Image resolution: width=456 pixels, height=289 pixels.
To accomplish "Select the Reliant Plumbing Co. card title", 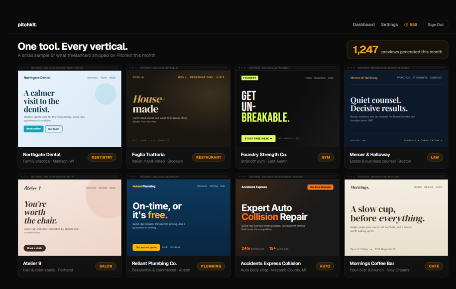I will (x=154, y=264).
